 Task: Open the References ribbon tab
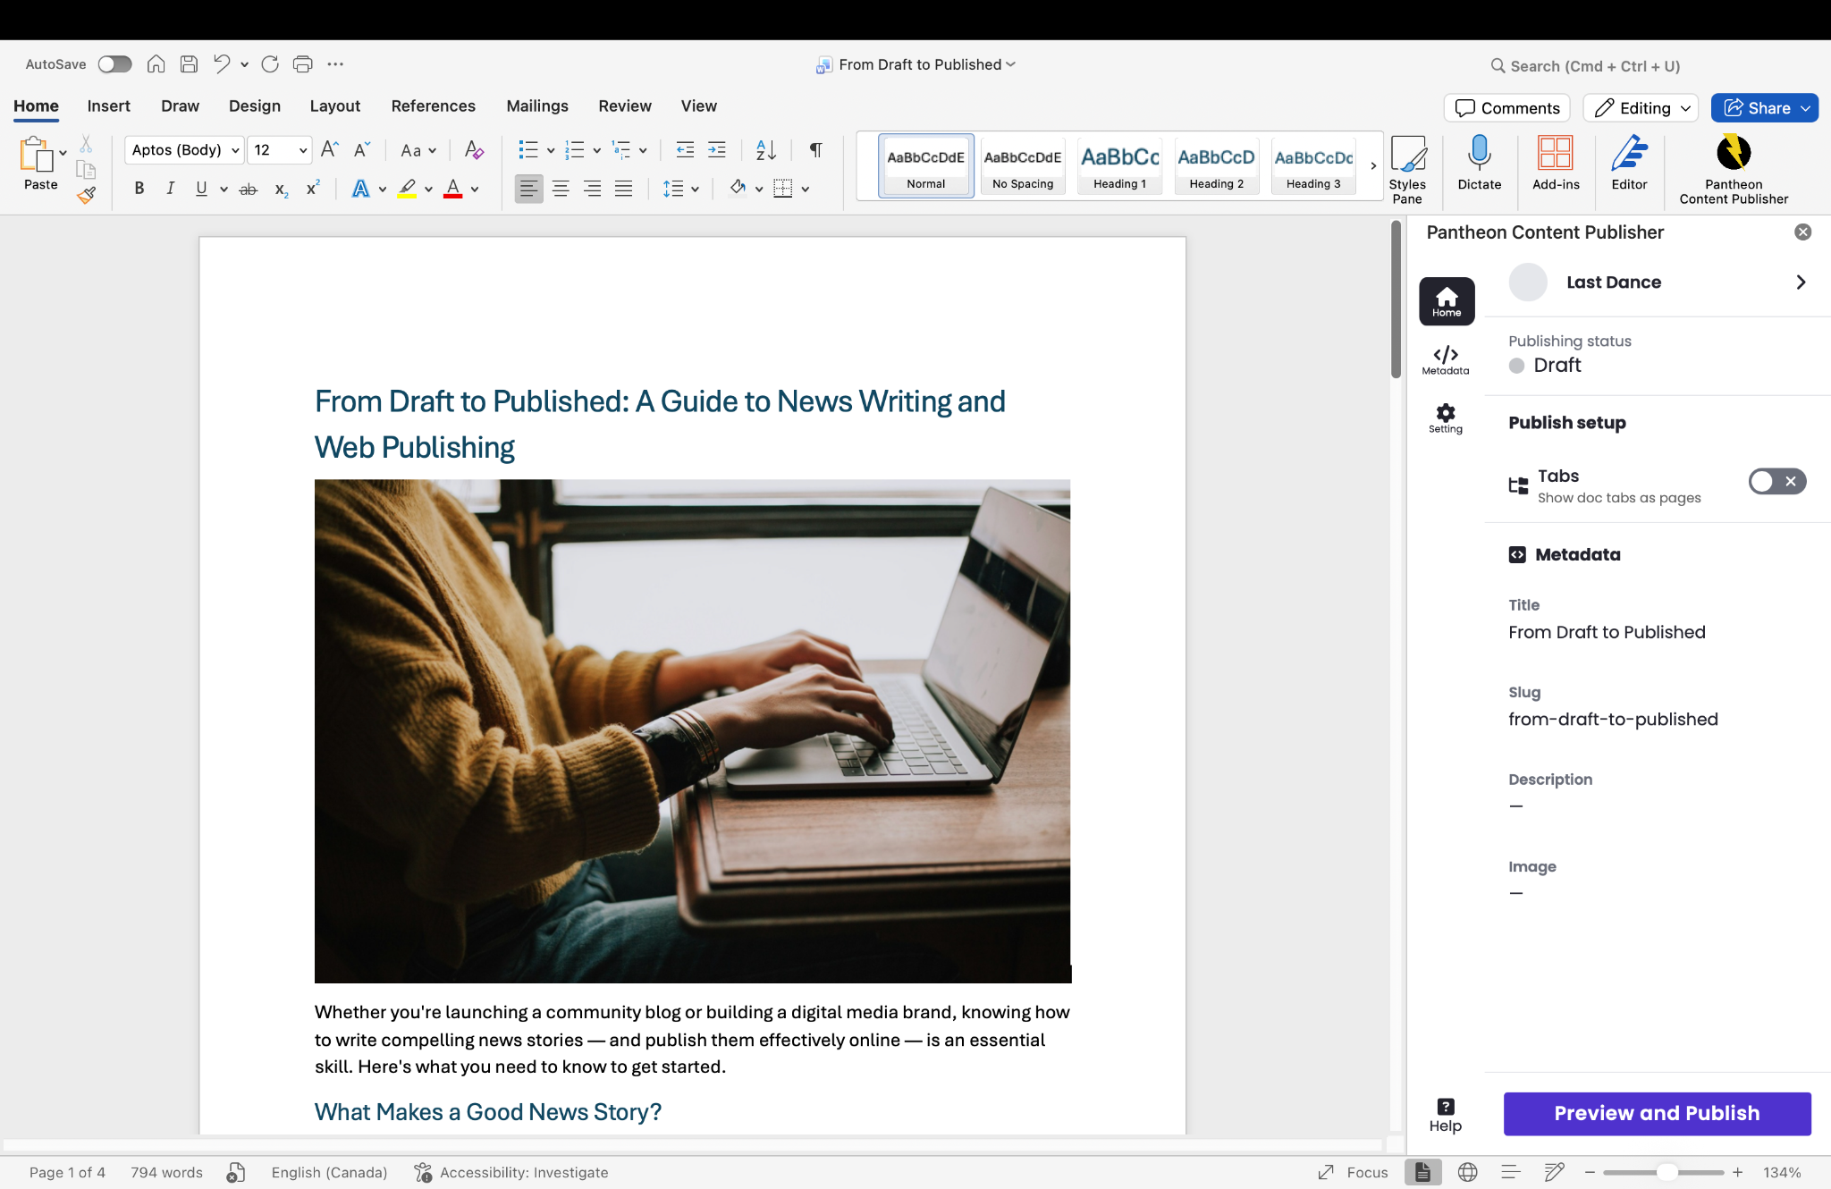pos(433,105)
